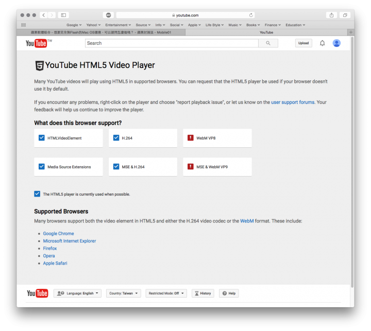Open the Safari share menu
Image resolution: width=371 pixels, height=331 pixels.
pos(331,15)
